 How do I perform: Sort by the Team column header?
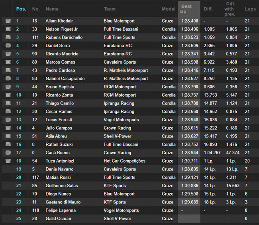(110, 9)
